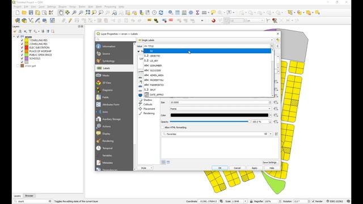Toggle the 2 DWELLING RES checkbox
Screen dimensions: 363x204
click(x=22, y=44)
